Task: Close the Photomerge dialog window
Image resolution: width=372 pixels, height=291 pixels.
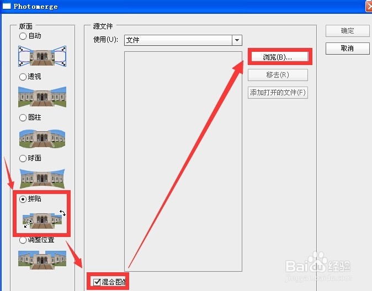Action: pos(369,6)
